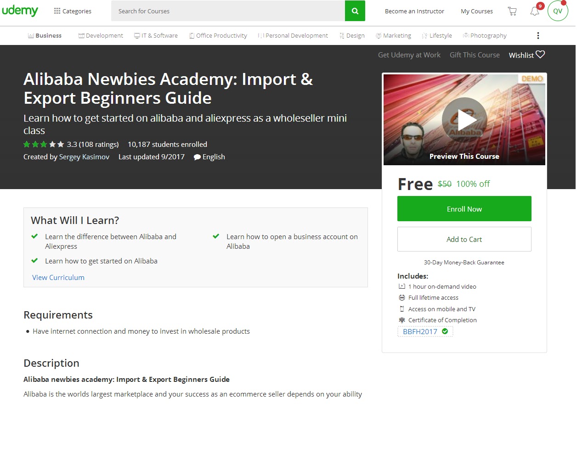This screenshot has height=470, width=588.
Task: Open the QV user profile avatar
Action: pyautogui.click(x=558, y=11)
